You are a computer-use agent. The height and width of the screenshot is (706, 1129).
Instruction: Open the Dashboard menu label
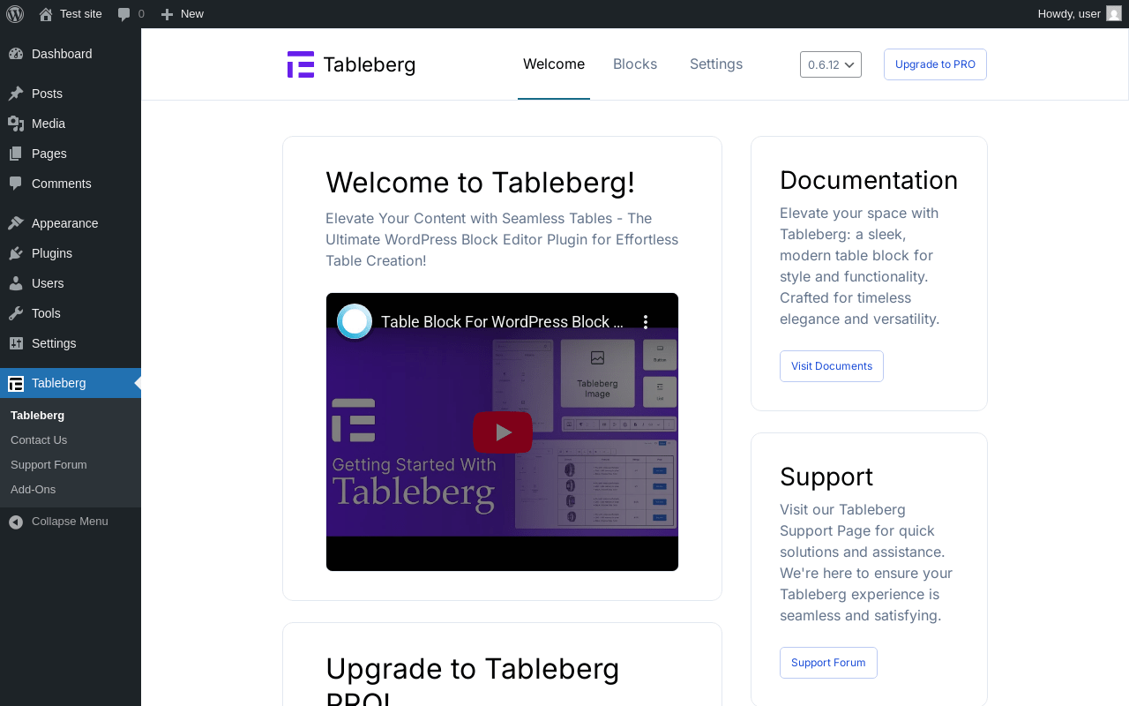click(x=62, y=54)
